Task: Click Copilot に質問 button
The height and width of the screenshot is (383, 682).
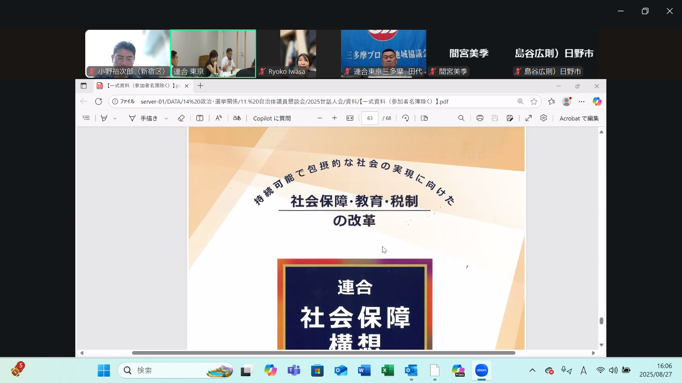Action: (x=272, y=118)
